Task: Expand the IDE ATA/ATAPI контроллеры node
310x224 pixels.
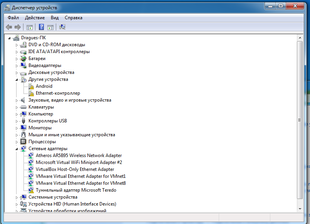Action: pos(17,52)
